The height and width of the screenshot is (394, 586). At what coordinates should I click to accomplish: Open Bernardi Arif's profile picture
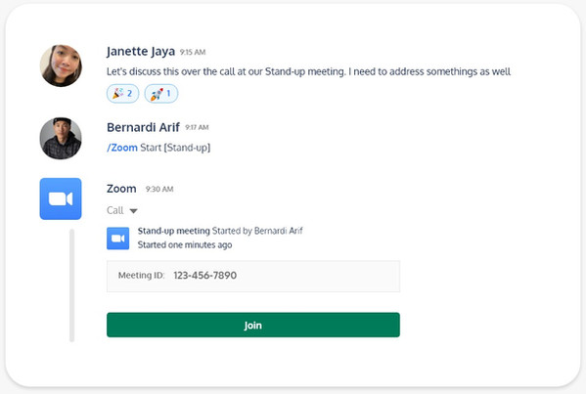click(61, 138)
